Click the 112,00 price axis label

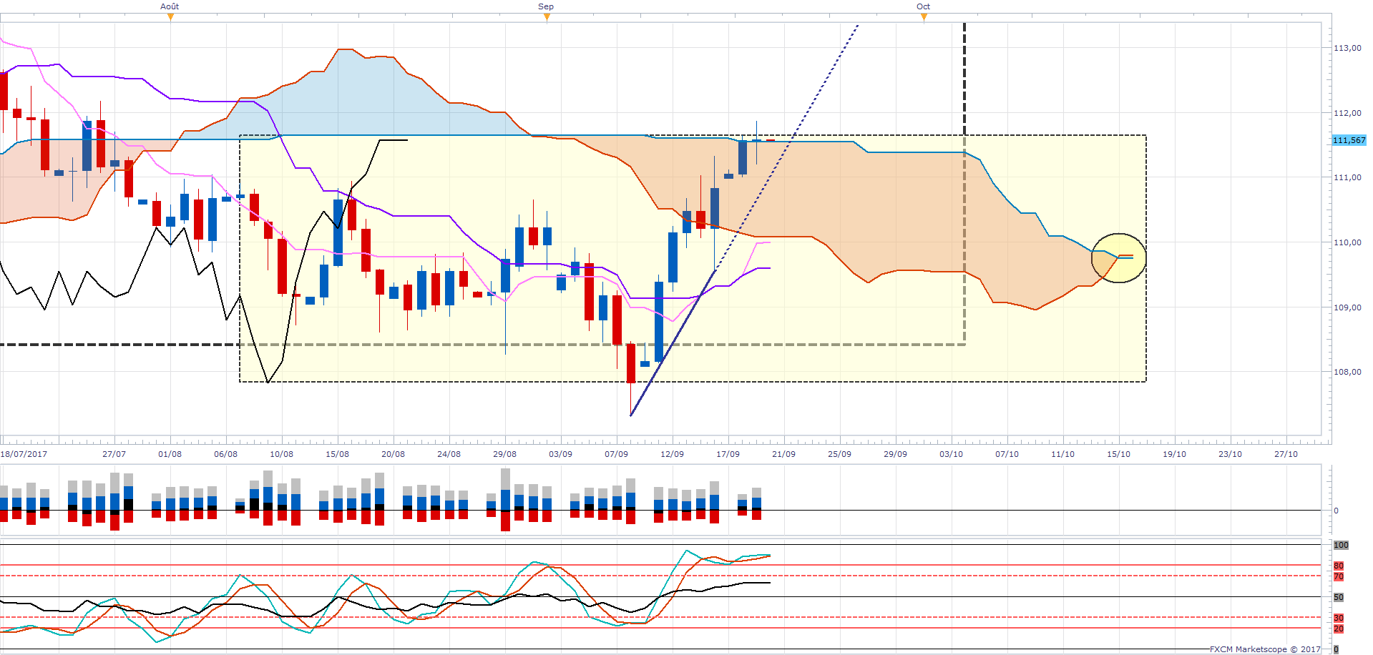click(x=1347, y=113)
